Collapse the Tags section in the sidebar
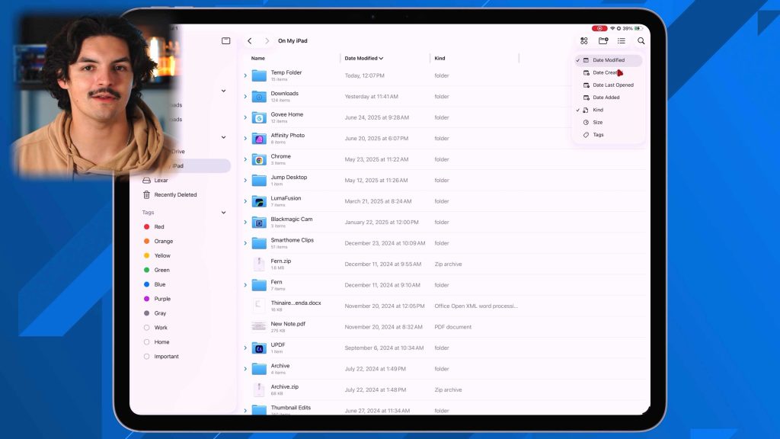The image size is (780, 439). pyautogui.click(x=223, y=212)
